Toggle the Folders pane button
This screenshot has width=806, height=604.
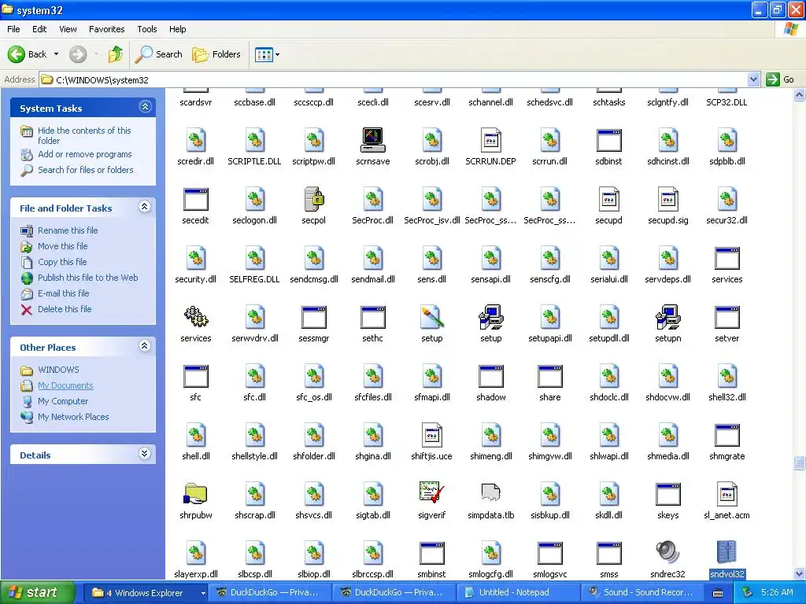pos(216,54)
